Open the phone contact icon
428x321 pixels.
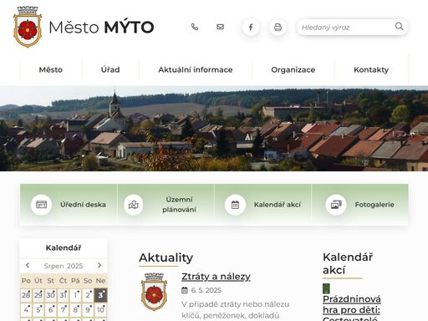click(195, 27)
